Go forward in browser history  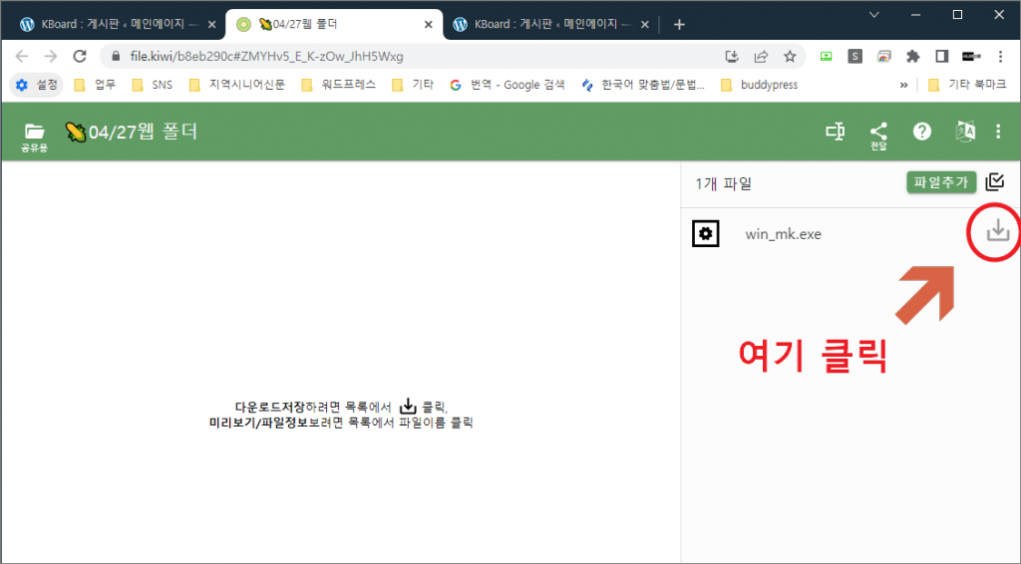[50, 57]
